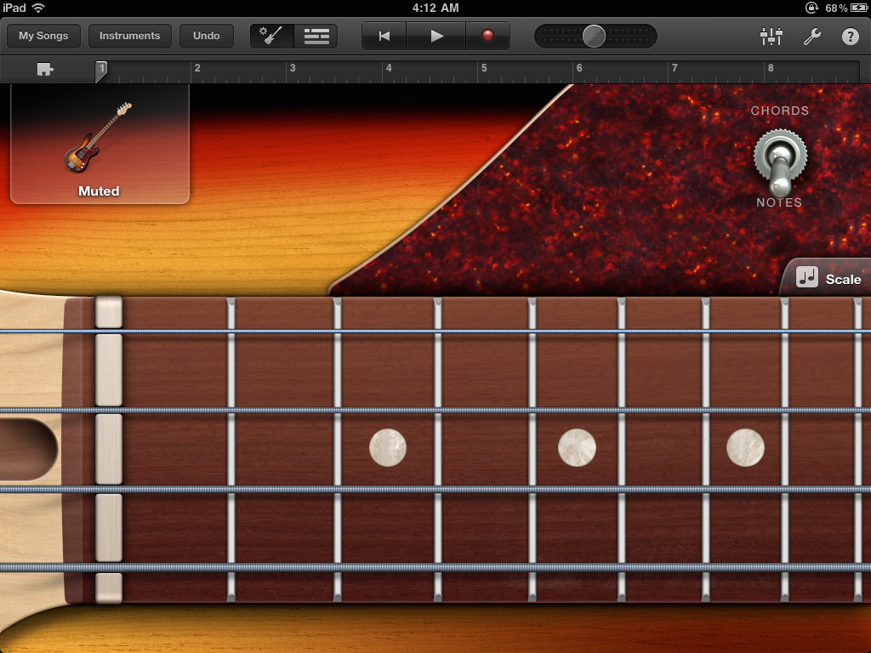The width and height of the screenshot is (871, 653).
Task: Select the playhead at bar 1
Action: coord(101,71)
